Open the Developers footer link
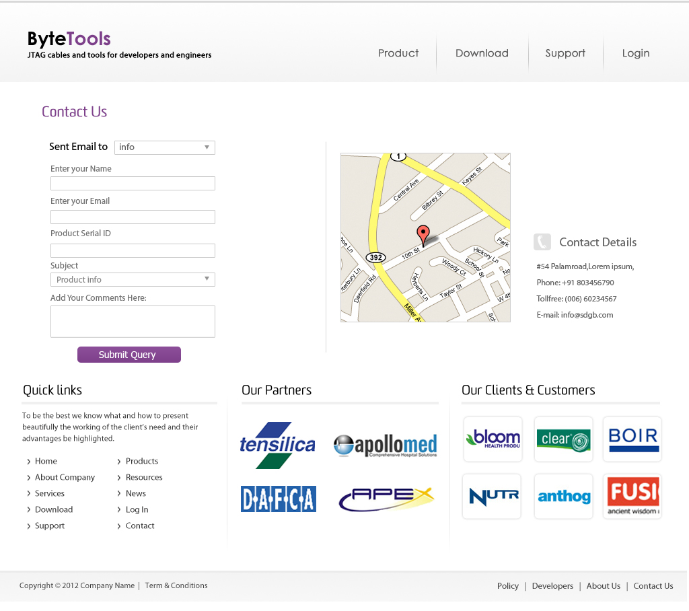 coord(552,585)
